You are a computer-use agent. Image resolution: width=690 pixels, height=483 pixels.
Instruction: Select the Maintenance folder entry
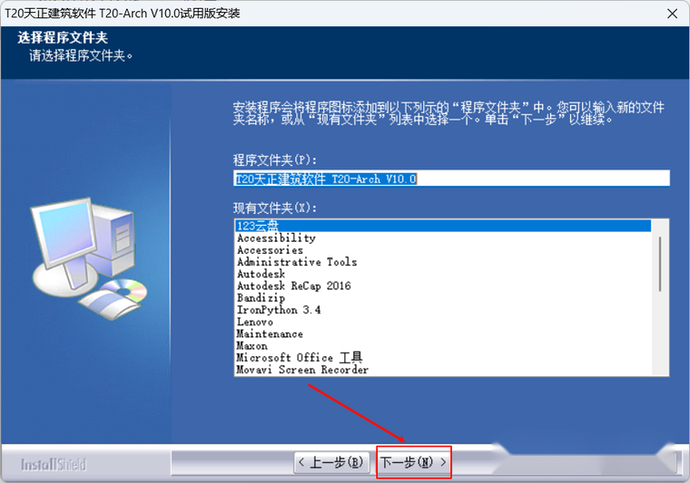click(x=270, y=333)
